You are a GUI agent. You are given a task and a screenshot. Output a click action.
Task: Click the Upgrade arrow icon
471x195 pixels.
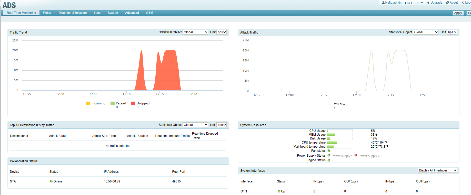(428, 3)
